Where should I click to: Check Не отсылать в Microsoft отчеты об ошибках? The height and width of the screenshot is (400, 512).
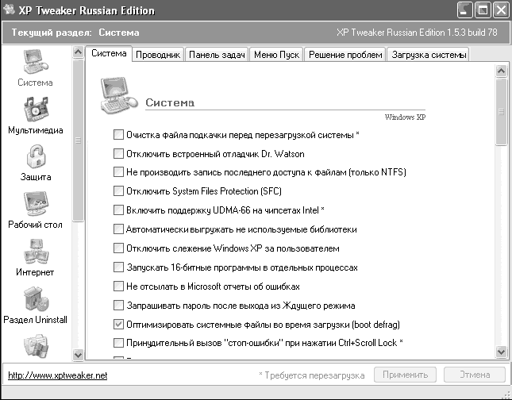coord(118,286)
